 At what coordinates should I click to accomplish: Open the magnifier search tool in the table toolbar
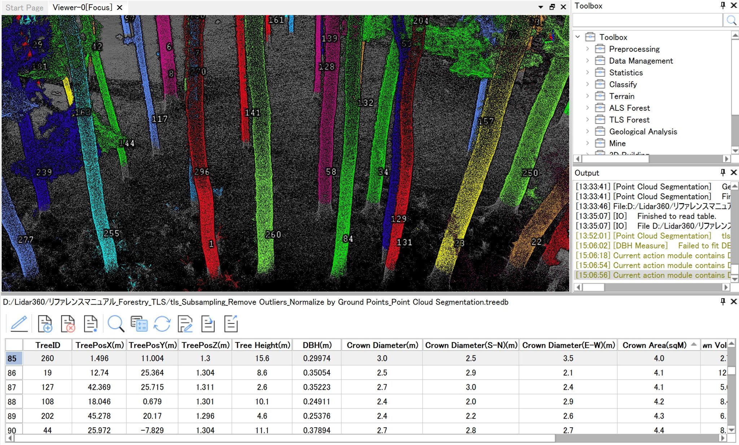coord(116,323)
